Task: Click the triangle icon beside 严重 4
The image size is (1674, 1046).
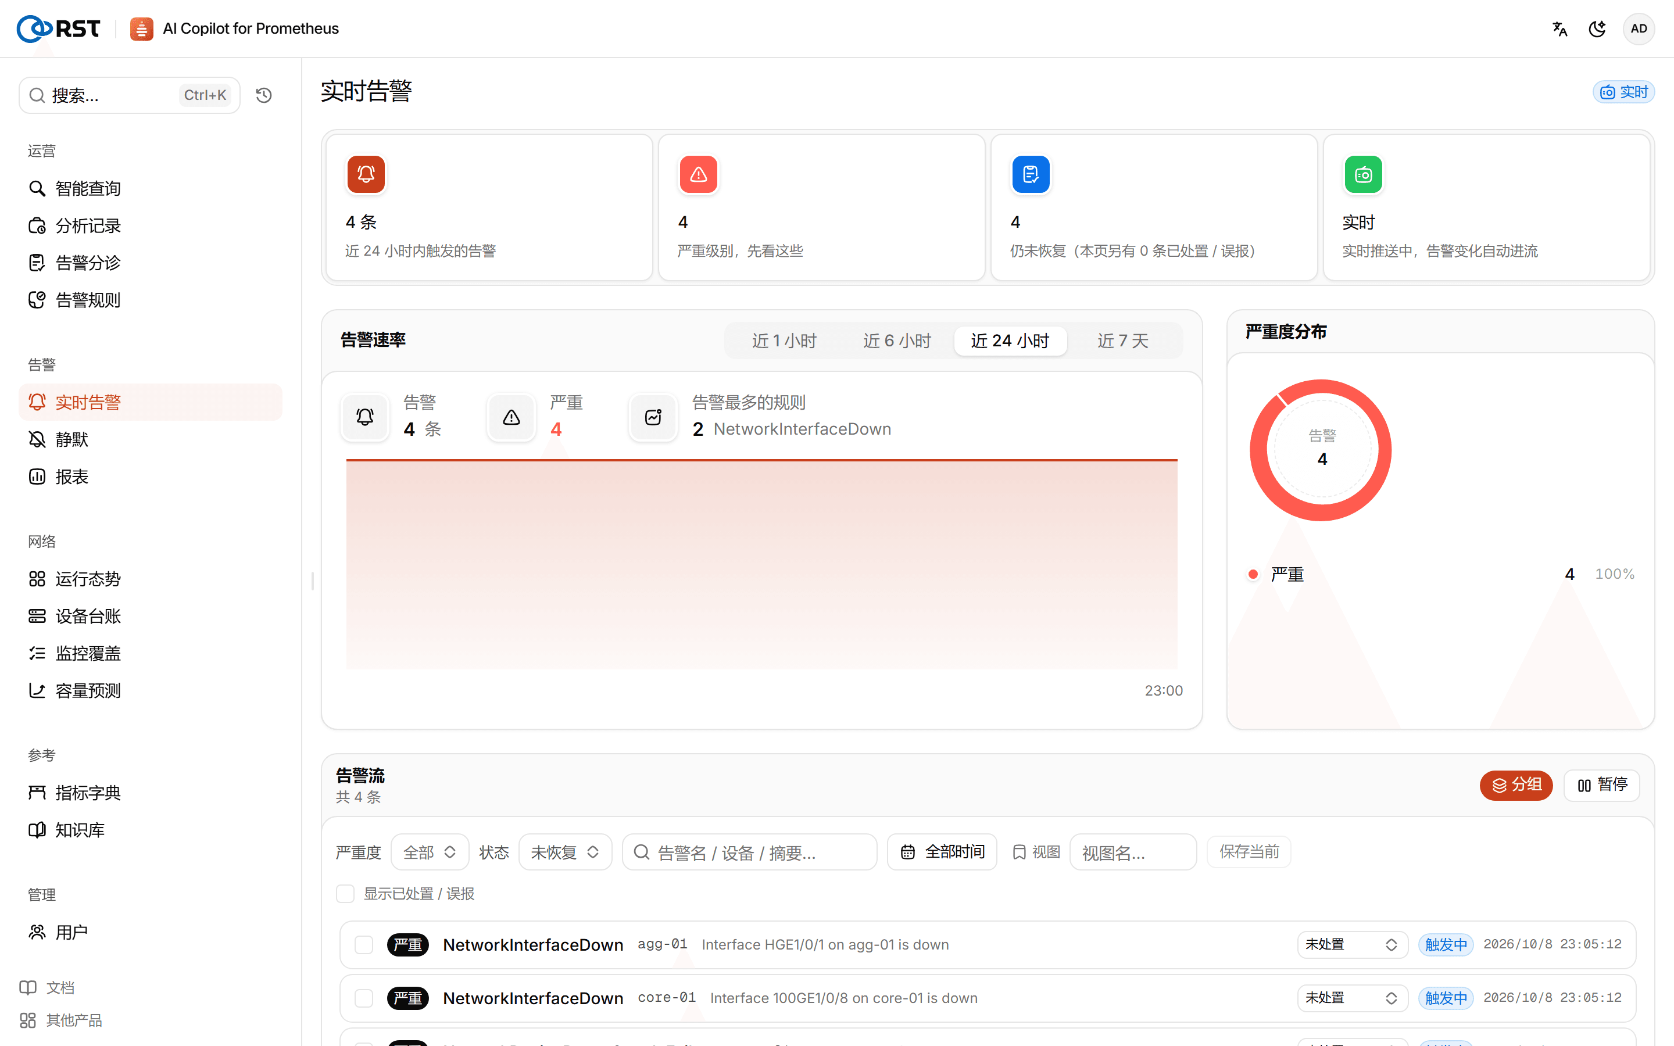Action: (511, 417)
